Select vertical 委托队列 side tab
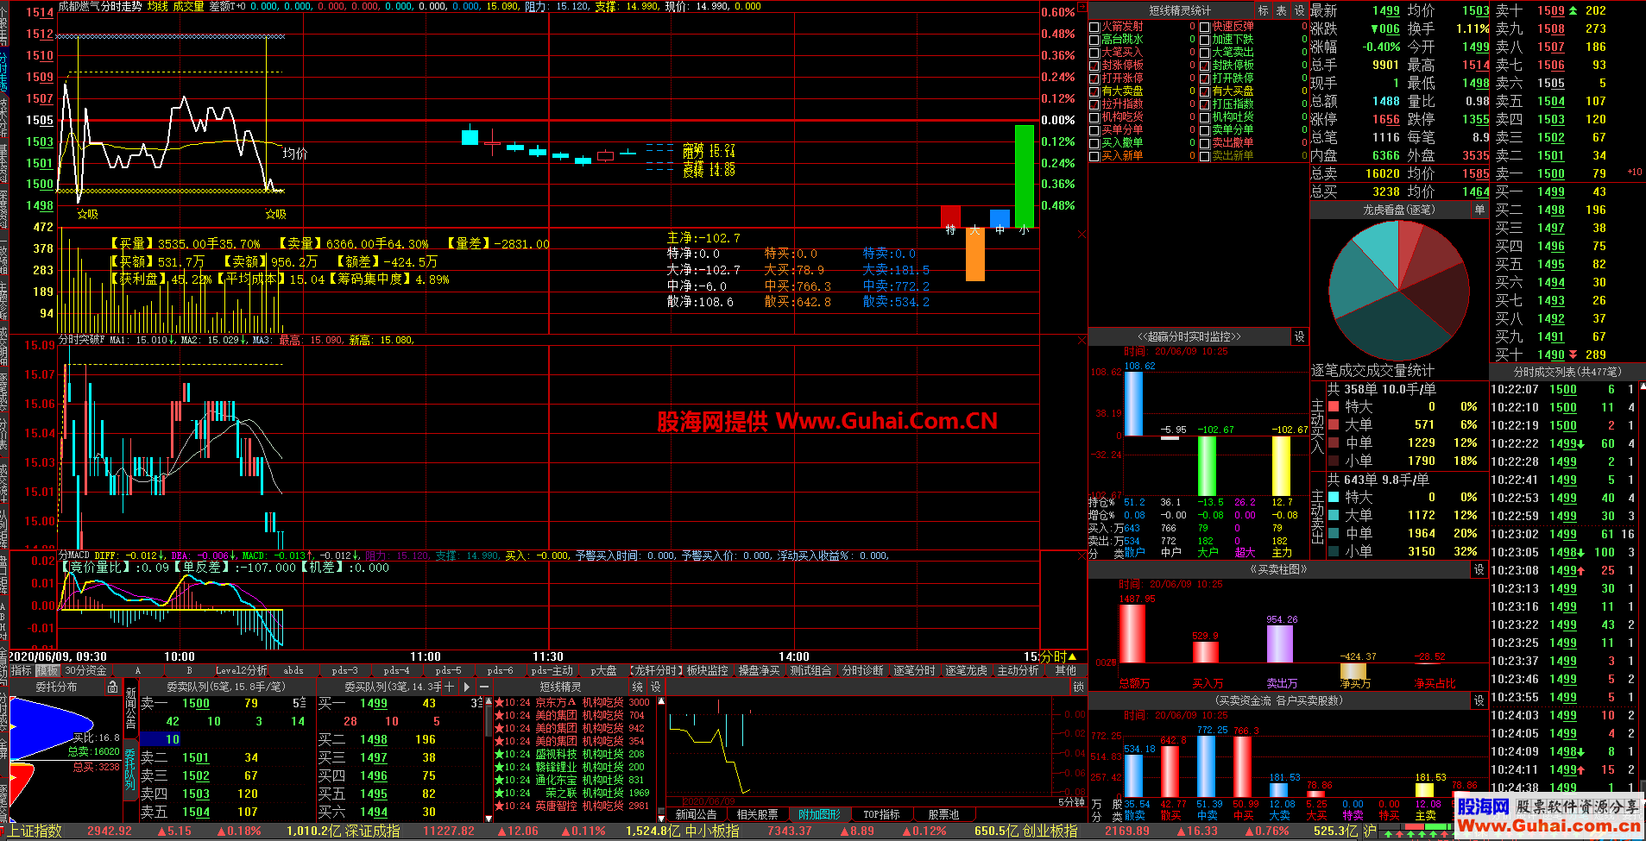The width and height of the screenshot is (1646, 841). click(x=130, y=769)
